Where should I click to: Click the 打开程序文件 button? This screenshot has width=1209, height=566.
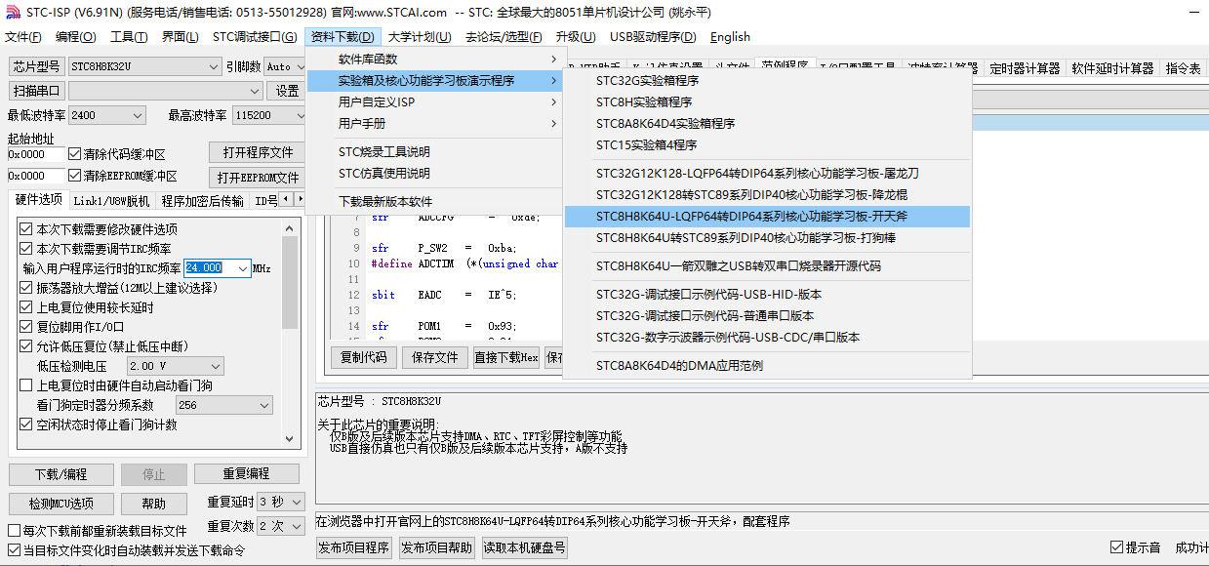257,153
